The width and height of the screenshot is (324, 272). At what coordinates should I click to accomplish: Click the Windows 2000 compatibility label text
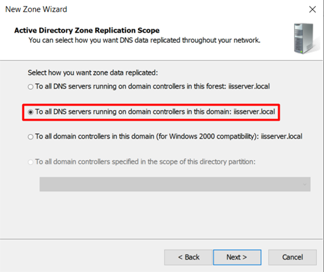click(x=169, y=136)
